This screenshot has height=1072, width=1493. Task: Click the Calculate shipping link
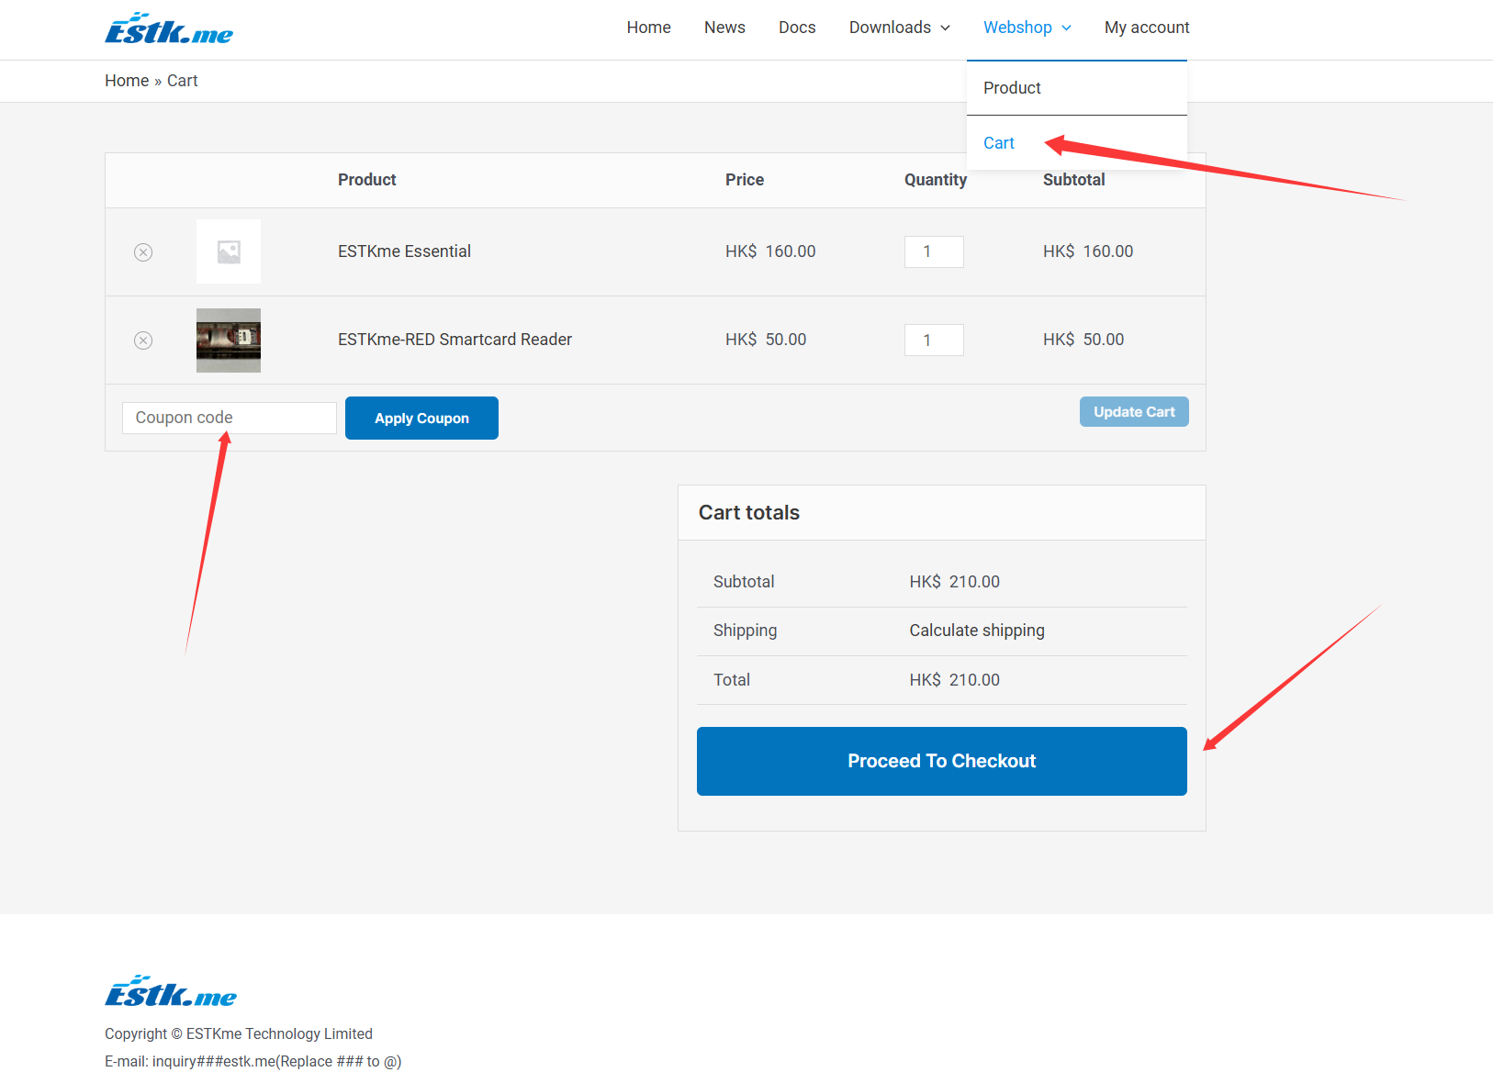click(x=977, y=631)
